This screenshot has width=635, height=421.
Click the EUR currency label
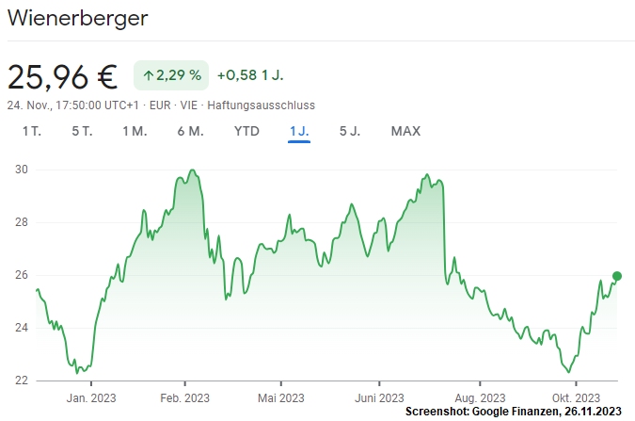tap(160, 105)
